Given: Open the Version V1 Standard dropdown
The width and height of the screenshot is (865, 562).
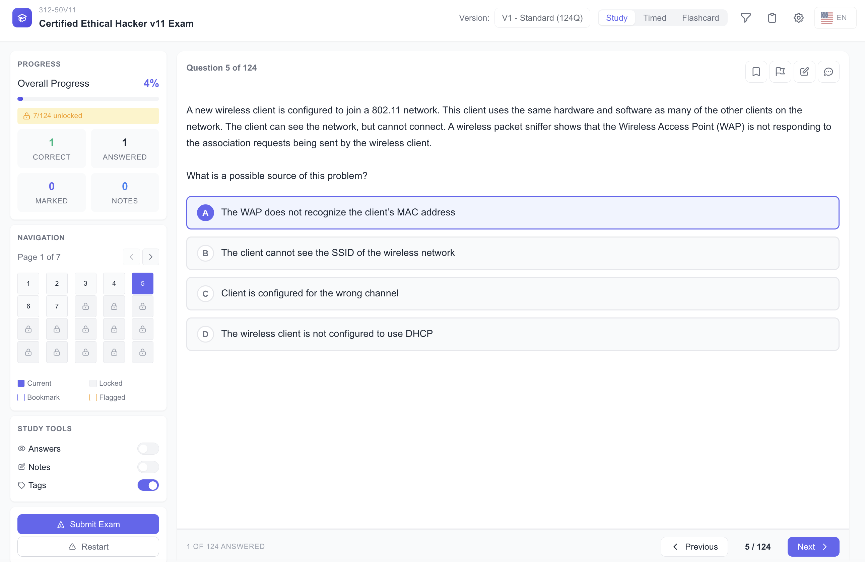Looking at the screenshot, I should tap(542, 18).
